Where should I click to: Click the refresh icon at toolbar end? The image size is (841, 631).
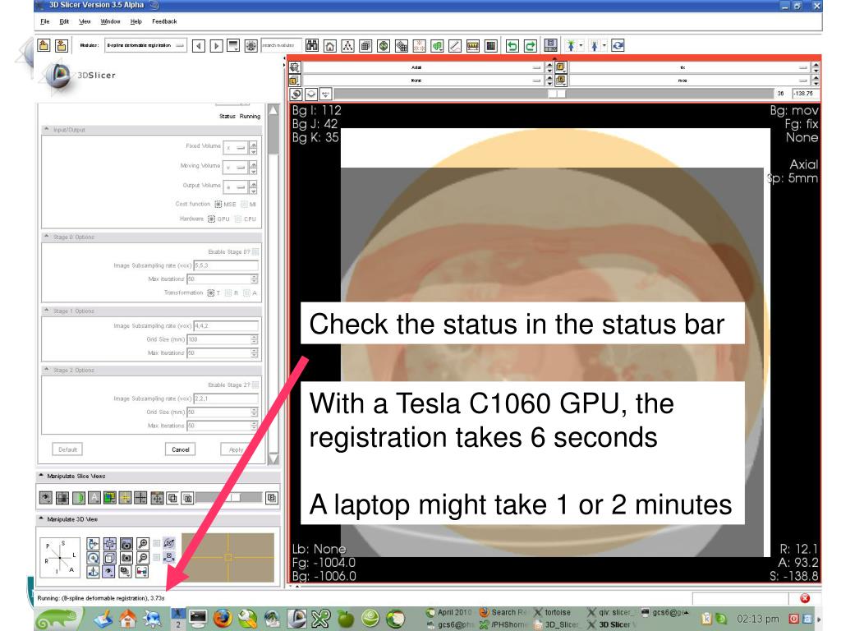(x=618, y=46)
